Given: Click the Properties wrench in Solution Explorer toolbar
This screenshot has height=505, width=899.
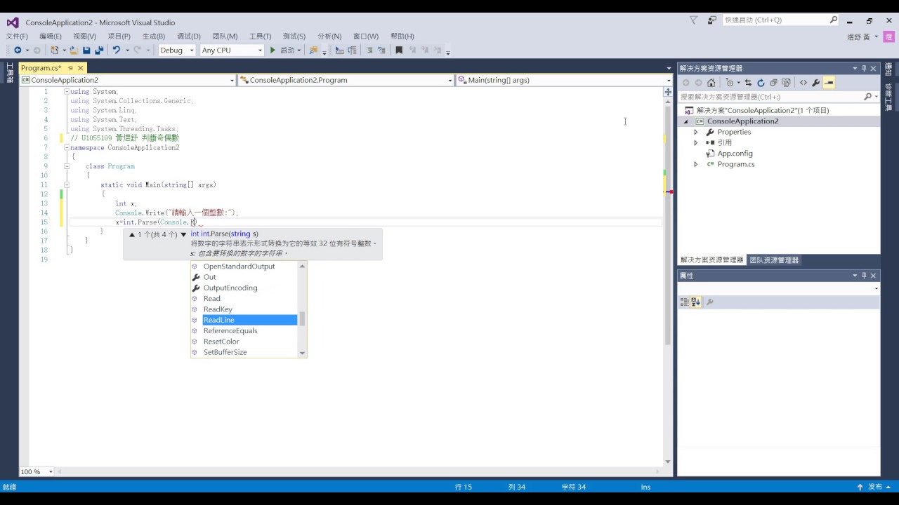Looking at the screenshot, I should click(816, 83).
